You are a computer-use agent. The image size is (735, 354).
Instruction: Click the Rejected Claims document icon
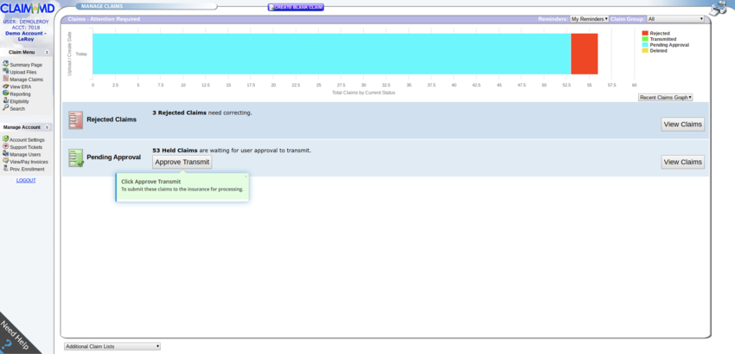(75, 120)
